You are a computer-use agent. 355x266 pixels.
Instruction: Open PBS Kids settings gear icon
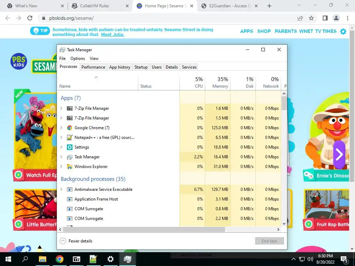[x=343, y=32]
